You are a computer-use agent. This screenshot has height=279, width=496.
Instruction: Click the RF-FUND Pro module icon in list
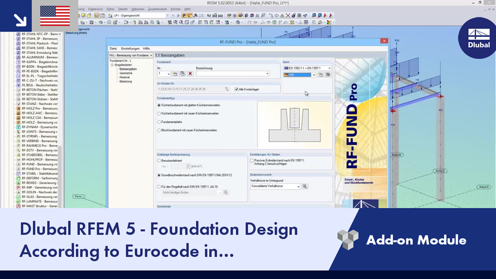tap(18, 169)
